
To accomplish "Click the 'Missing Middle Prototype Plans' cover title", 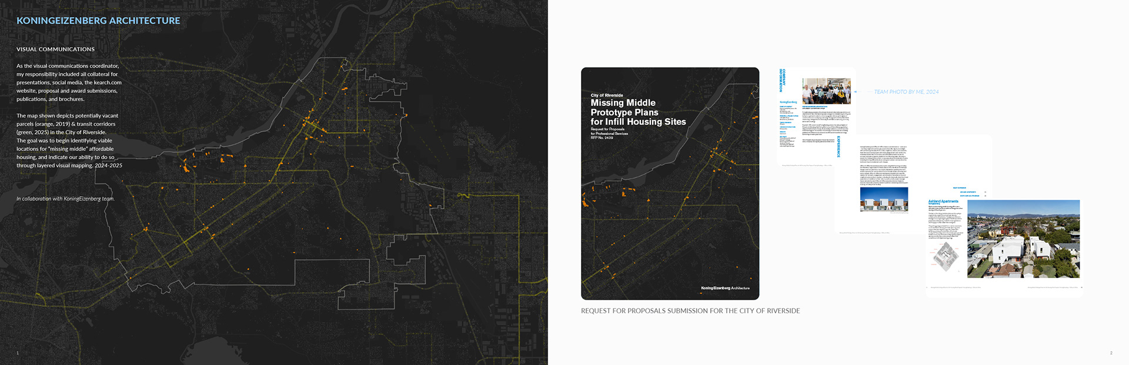I will click(x=638, y=112).
